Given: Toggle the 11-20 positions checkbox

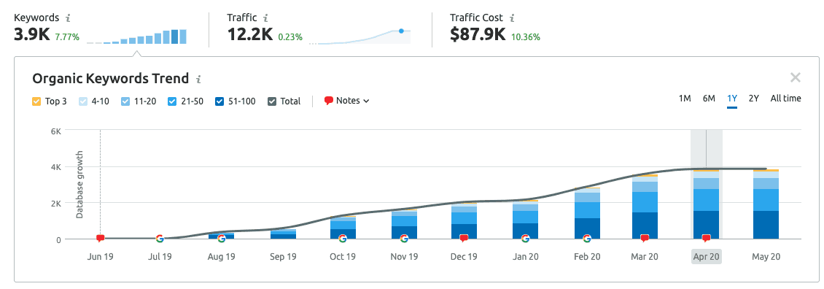Looking at the screenshot, I should coord(125,101).
